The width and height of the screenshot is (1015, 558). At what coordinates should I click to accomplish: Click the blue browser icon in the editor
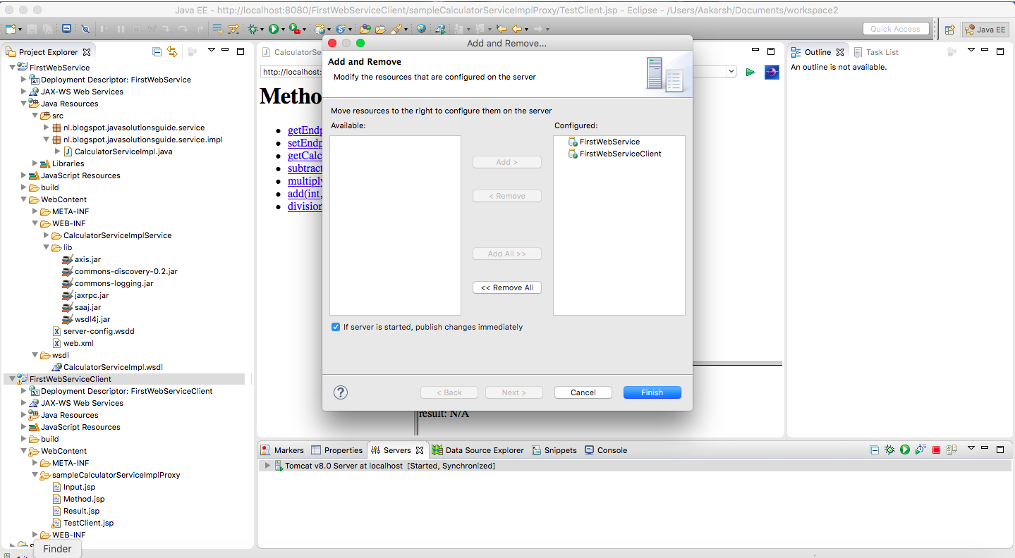[x=772, y=72]
